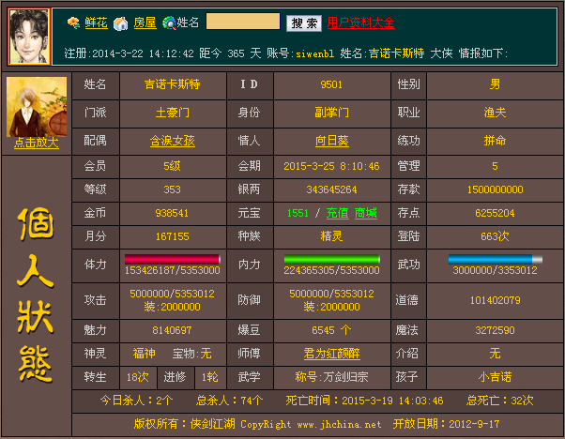Open lover link 向日葵
This screenshot has height=439, width=565.
pyautogui.click(x=332, y=141)
